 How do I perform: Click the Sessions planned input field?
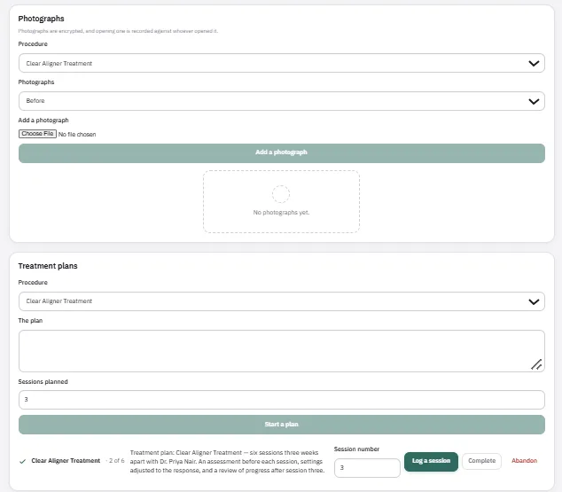[282, 400]
